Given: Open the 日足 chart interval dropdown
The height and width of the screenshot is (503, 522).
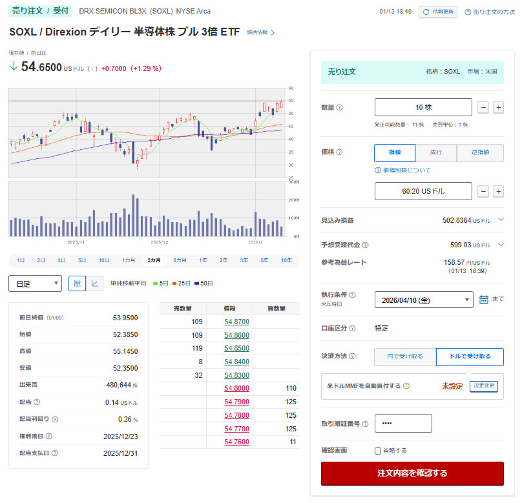Looking at the screenshot, I should click(x=35, y=283).
